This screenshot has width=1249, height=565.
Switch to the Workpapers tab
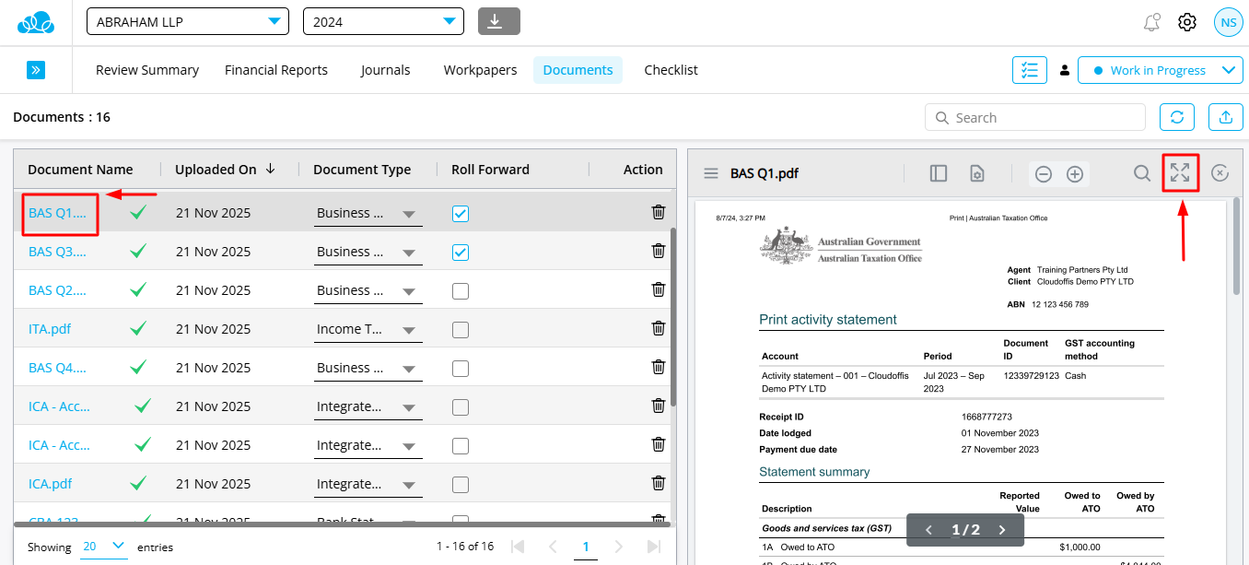click(x=480, y=70)
